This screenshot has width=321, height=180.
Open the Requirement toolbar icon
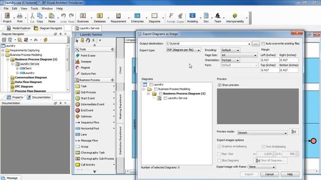coord(118,17)
